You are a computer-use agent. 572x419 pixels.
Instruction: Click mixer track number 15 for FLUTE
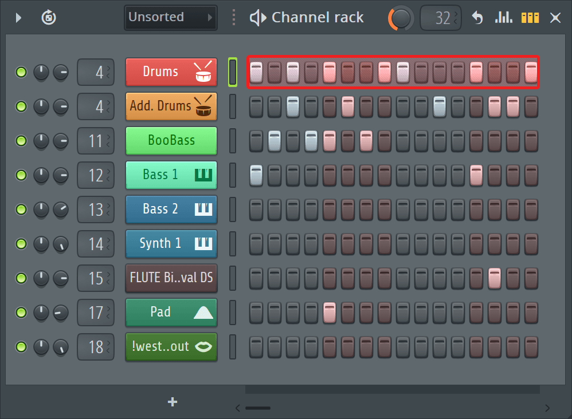click(x=96, y=278)
